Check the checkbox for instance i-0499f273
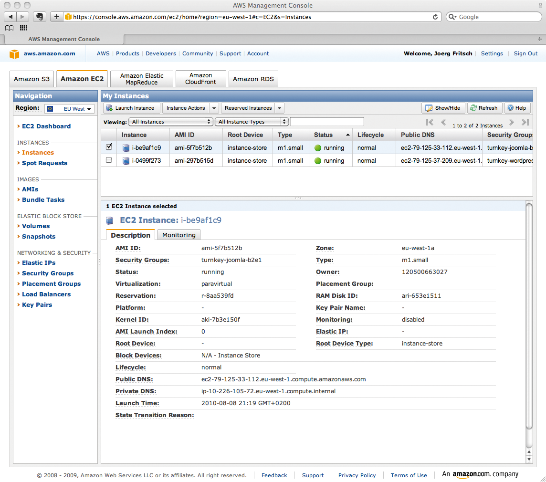The image size is (546, 482). [109, 160]
